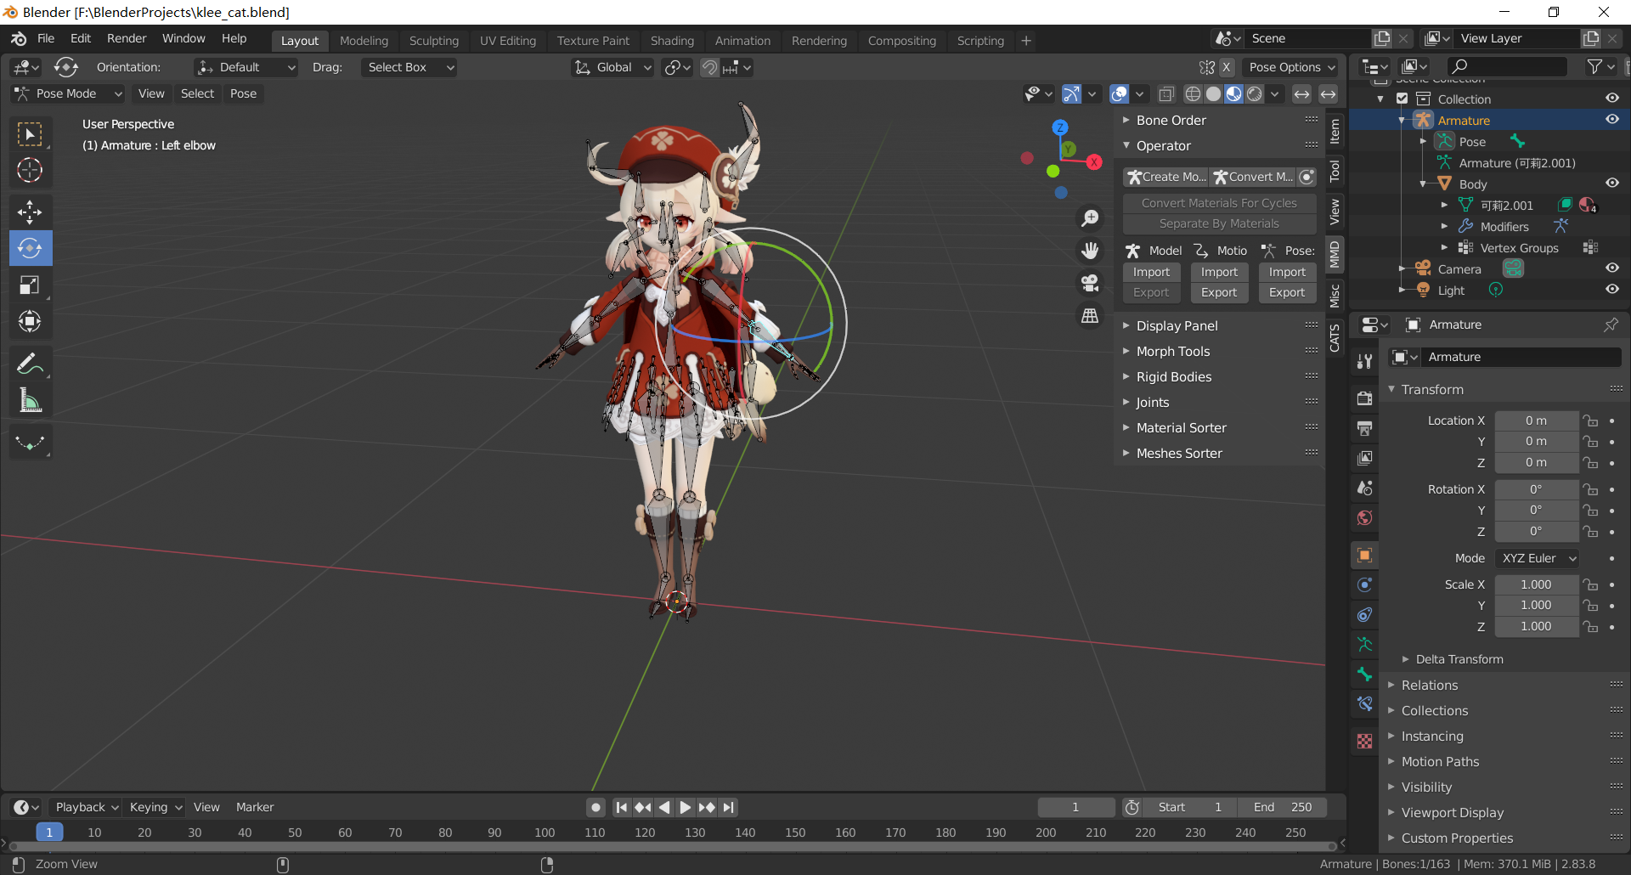Viewport: 1631px width, 875px height.
Task: Hide the Body object in outliner
Action: tap(1611, 183)
